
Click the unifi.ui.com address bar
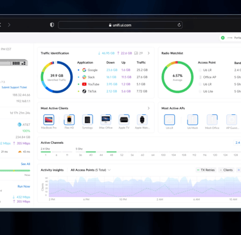pyautogui.click(x=120, y=25)
